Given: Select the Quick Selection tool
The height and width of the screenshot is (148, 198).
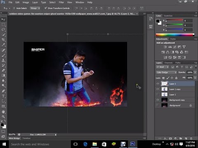Looking at the screenshot, I should click(3, 35).
